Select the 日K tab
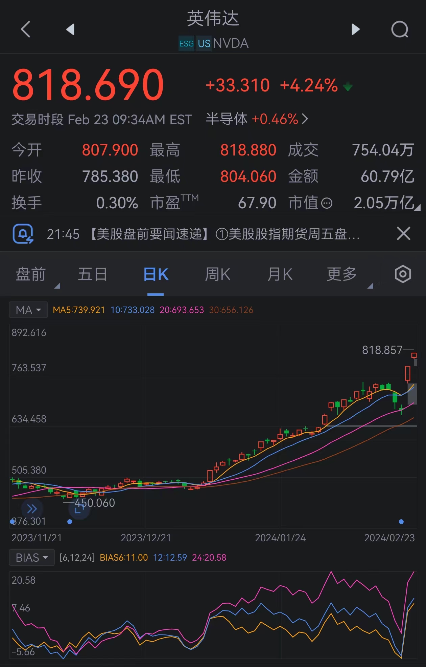 coord(156,274)
